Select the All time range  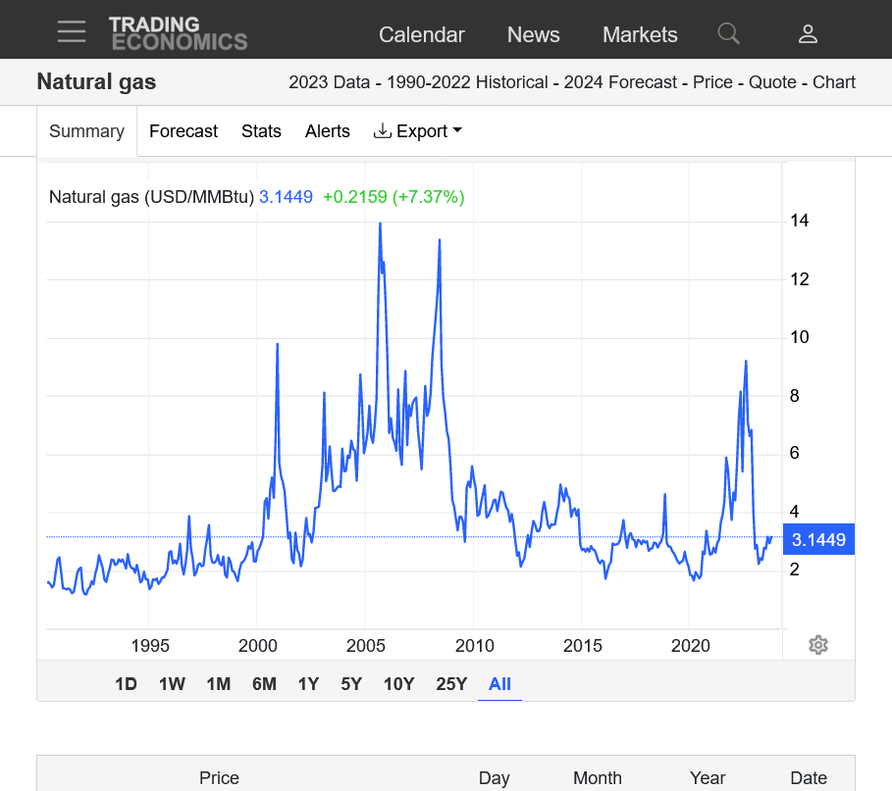coord(499,684)
